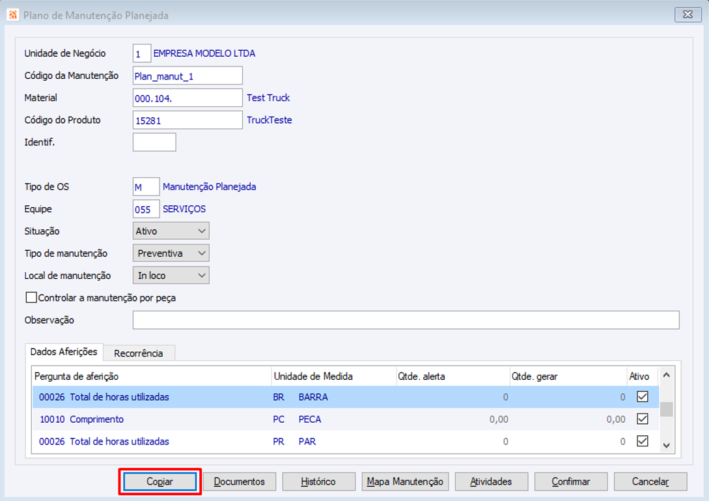Click the aferições list scrollbar thumb
The image size is (709, 501).
pyautogui.click(x=667, y=409)
